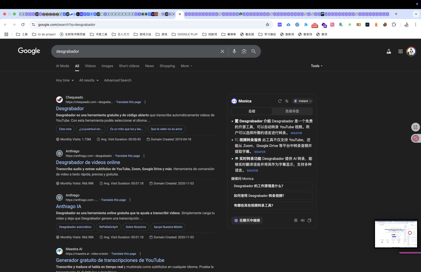Open the tab search chevron
The image size is (421, 272).
416,14
